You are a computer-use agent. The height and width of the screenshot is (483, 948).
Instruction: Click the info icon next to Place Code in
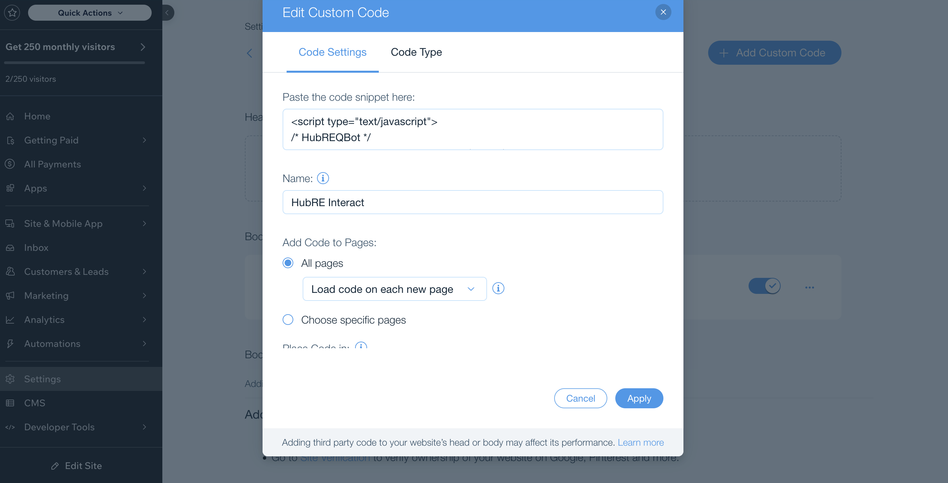(361, 346)
